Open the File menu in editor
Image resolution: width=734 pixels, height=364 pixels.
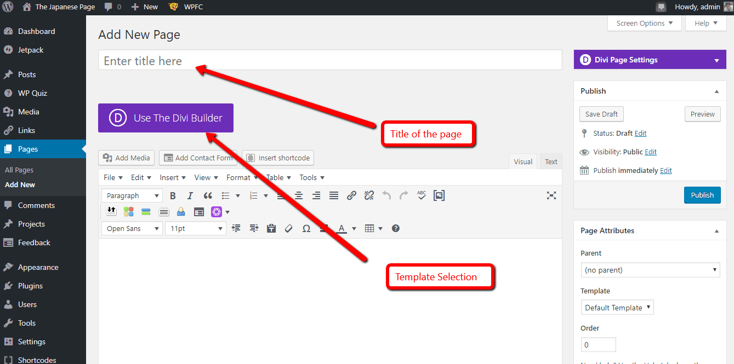pyautogui.click(x=112, y=177)
